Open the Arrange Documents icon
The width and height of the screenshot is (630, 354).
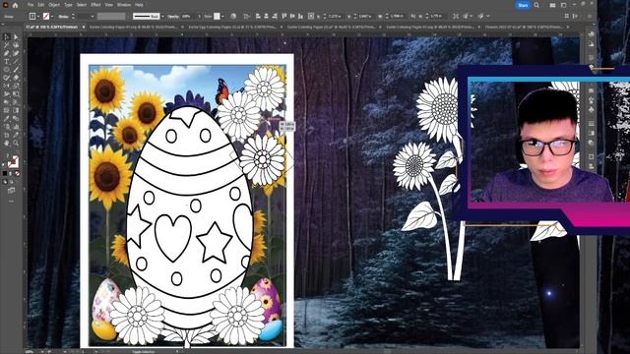553,5
